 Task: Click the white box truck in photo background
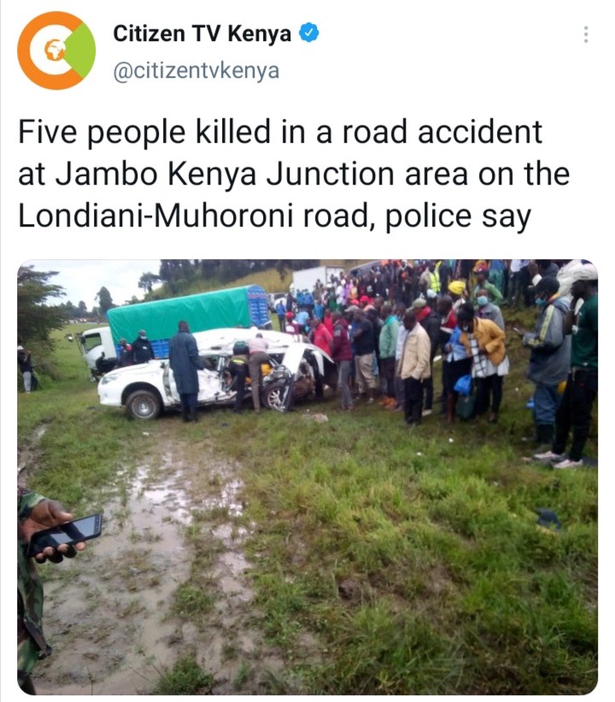tap(317, 278)
